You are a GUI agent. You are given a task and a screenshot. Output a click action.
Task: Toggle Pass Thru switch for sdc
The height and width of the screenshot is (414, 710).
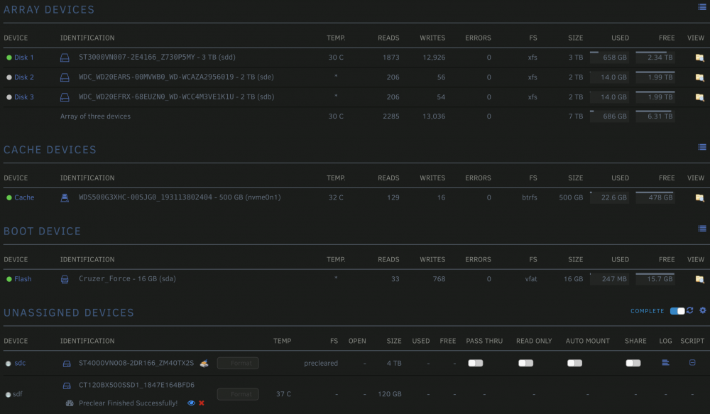[476, 364]
